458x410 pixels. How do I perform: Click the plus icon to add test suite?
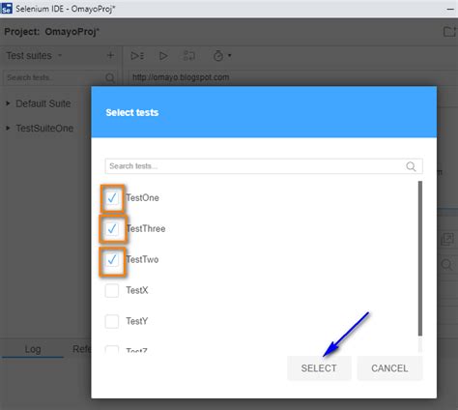[x=110, y=55]
